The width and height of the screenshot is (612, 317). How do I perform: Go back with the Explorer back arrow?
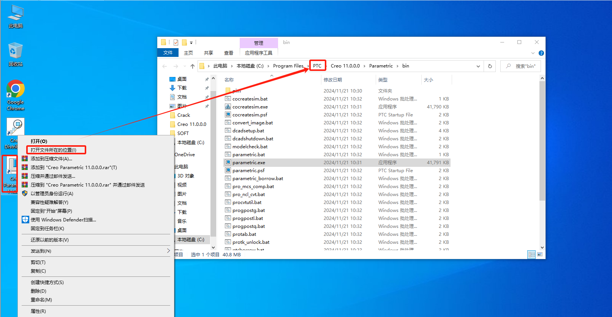click(x=164, y=66)
